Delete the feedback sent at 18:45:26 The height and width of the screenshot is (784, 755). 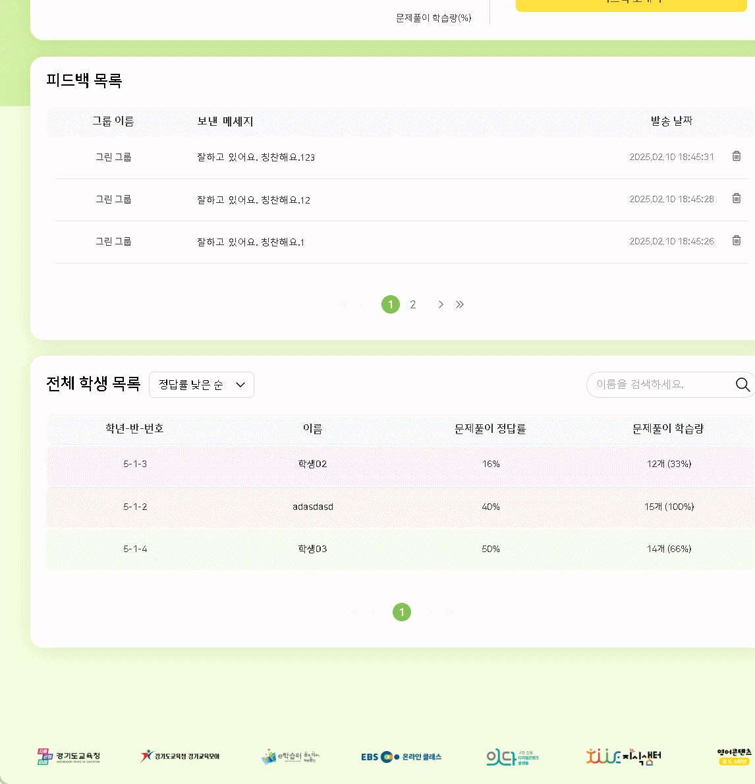click(737, 240)
